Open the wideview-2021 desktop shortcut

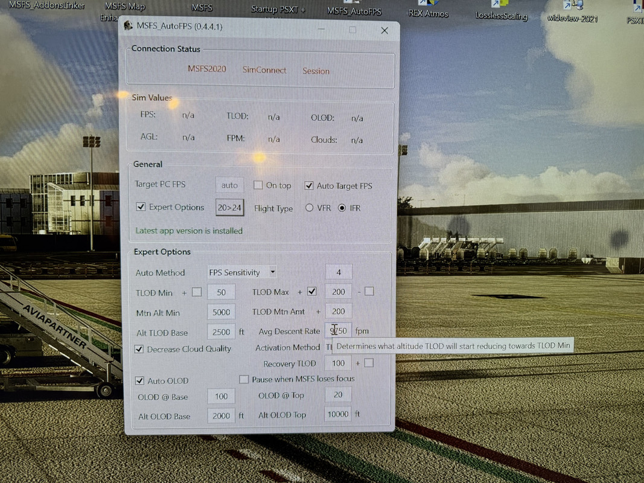point(572,11)
